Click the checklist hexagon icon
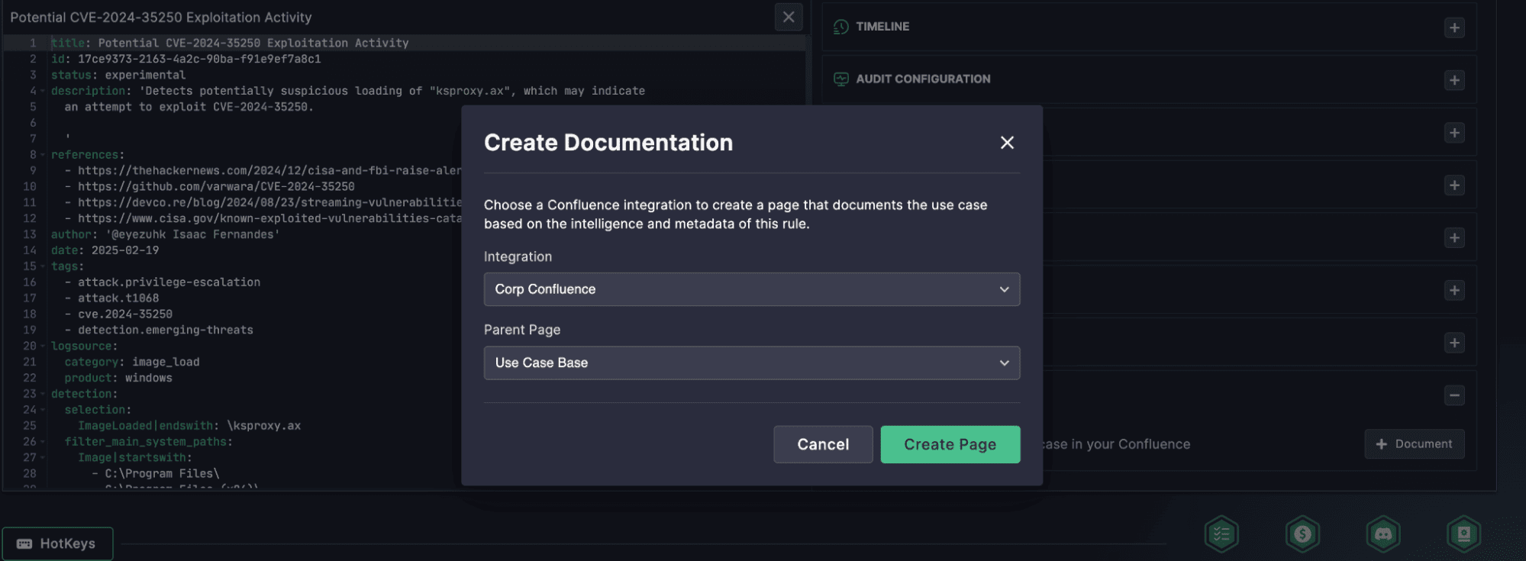The width and height of the screenshot is (1526, 561). [x=1221, y=534]
